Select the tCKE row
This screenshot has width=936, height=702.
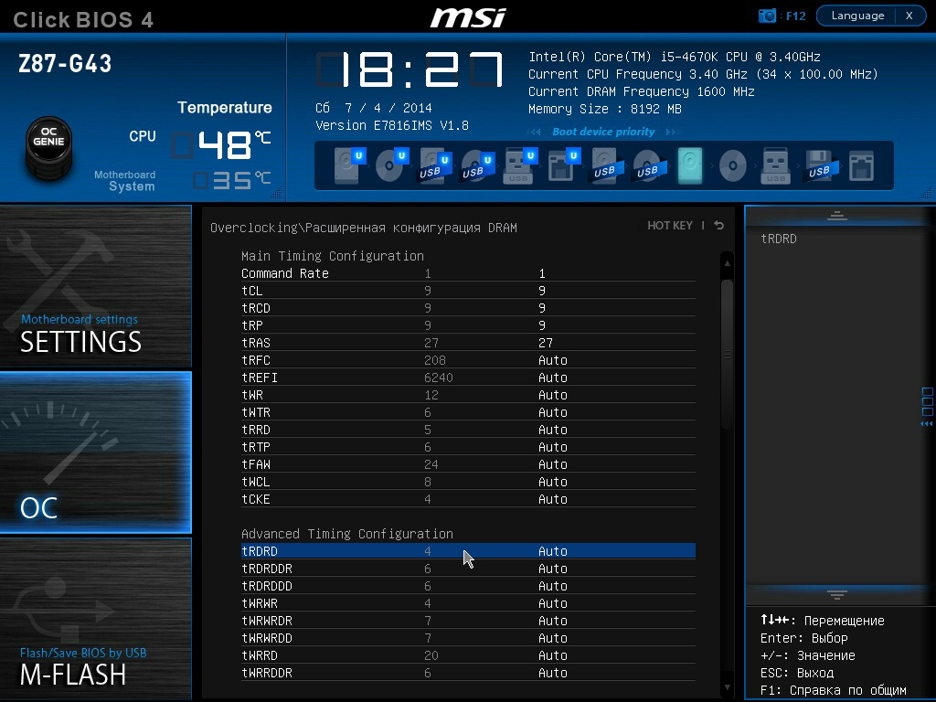tap(468, 499)
